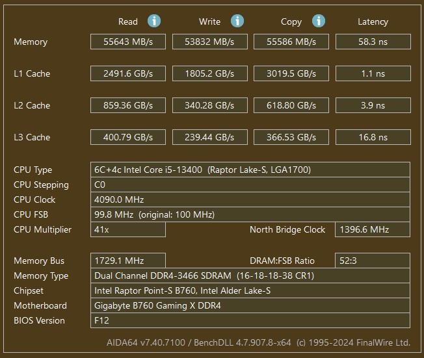Click the L3 Cache latency 16.8 ns

[x=373, y=137]
